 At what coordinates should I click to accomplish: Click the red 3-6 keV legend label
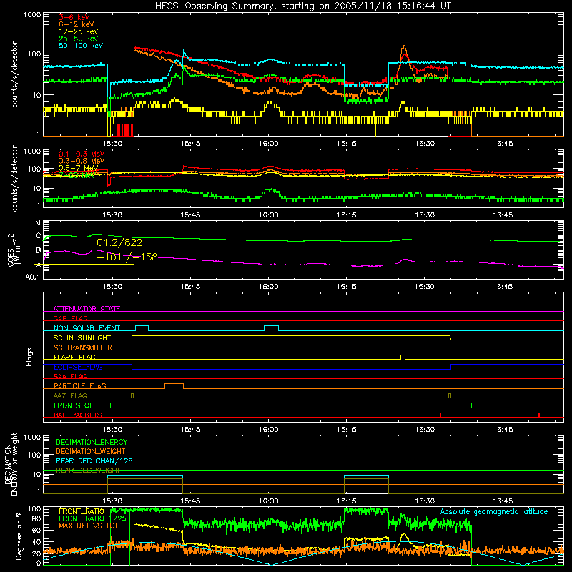(74, 17)
